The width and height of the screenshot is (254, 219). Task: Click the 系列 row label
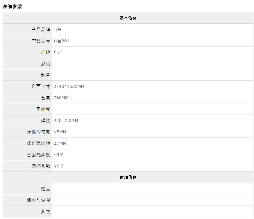point(46,64)
